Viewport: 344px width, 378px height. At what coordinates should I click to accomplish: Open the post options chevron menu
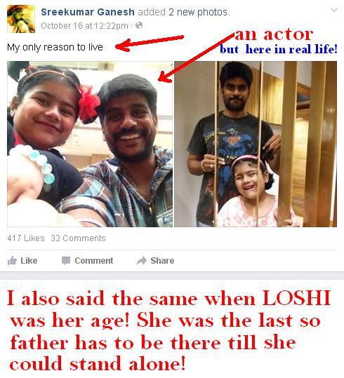coord(334,10)
